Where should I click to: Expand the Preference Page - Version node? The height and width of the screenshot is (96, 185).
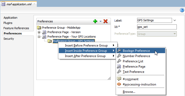39,32
